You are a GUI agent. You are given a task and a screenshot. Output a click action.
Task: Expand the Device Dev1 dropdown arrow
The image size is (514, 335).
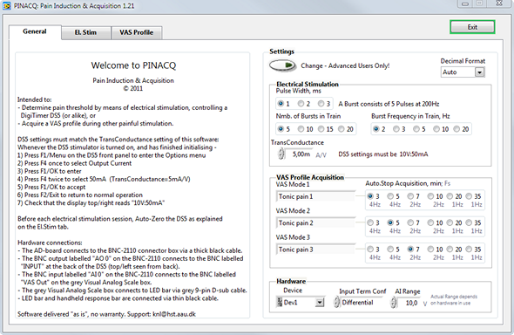320,302
